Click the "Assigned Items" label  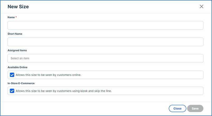[17, 50]
